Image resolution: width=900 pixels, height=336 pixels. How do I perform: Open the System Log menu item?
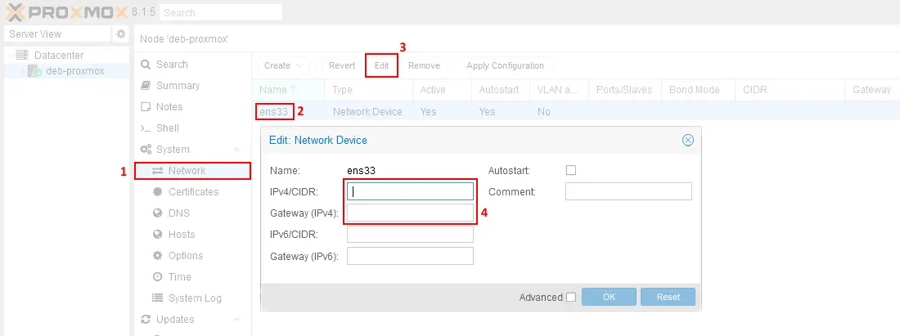(192, 298)
